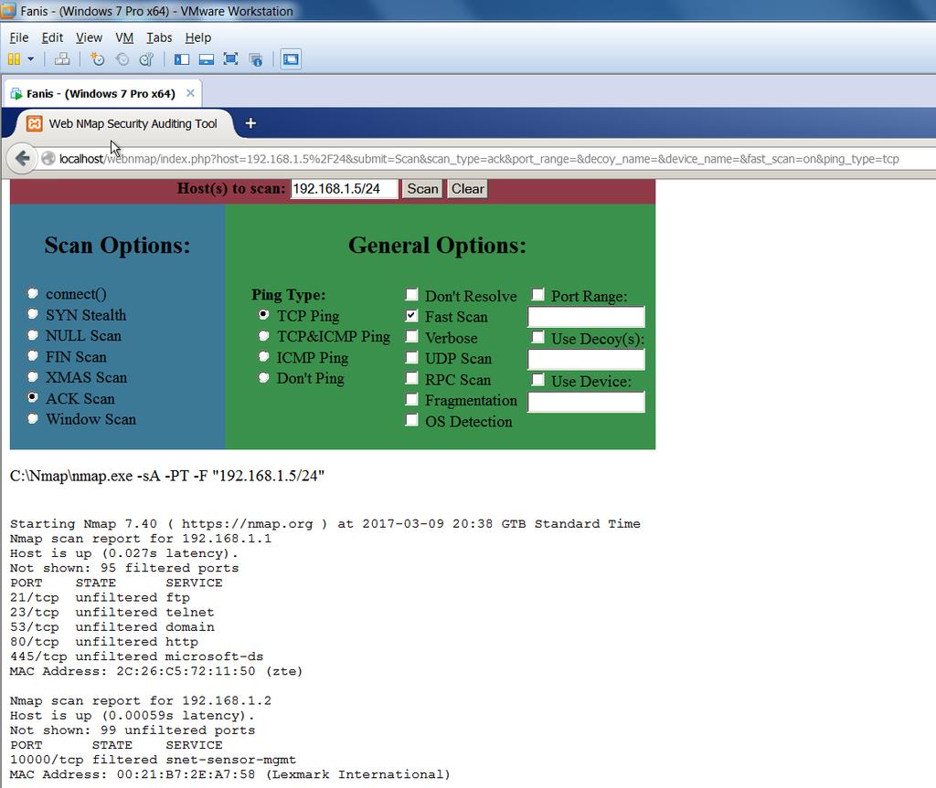Screen dimensions: 936x788
Task: Click the Port Range text field
Action: (586, 317)
